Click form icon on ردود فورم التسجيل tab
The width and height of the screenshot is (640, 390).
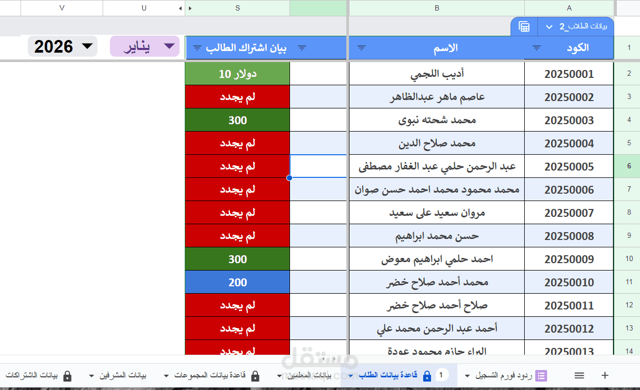tap(541, 376)
